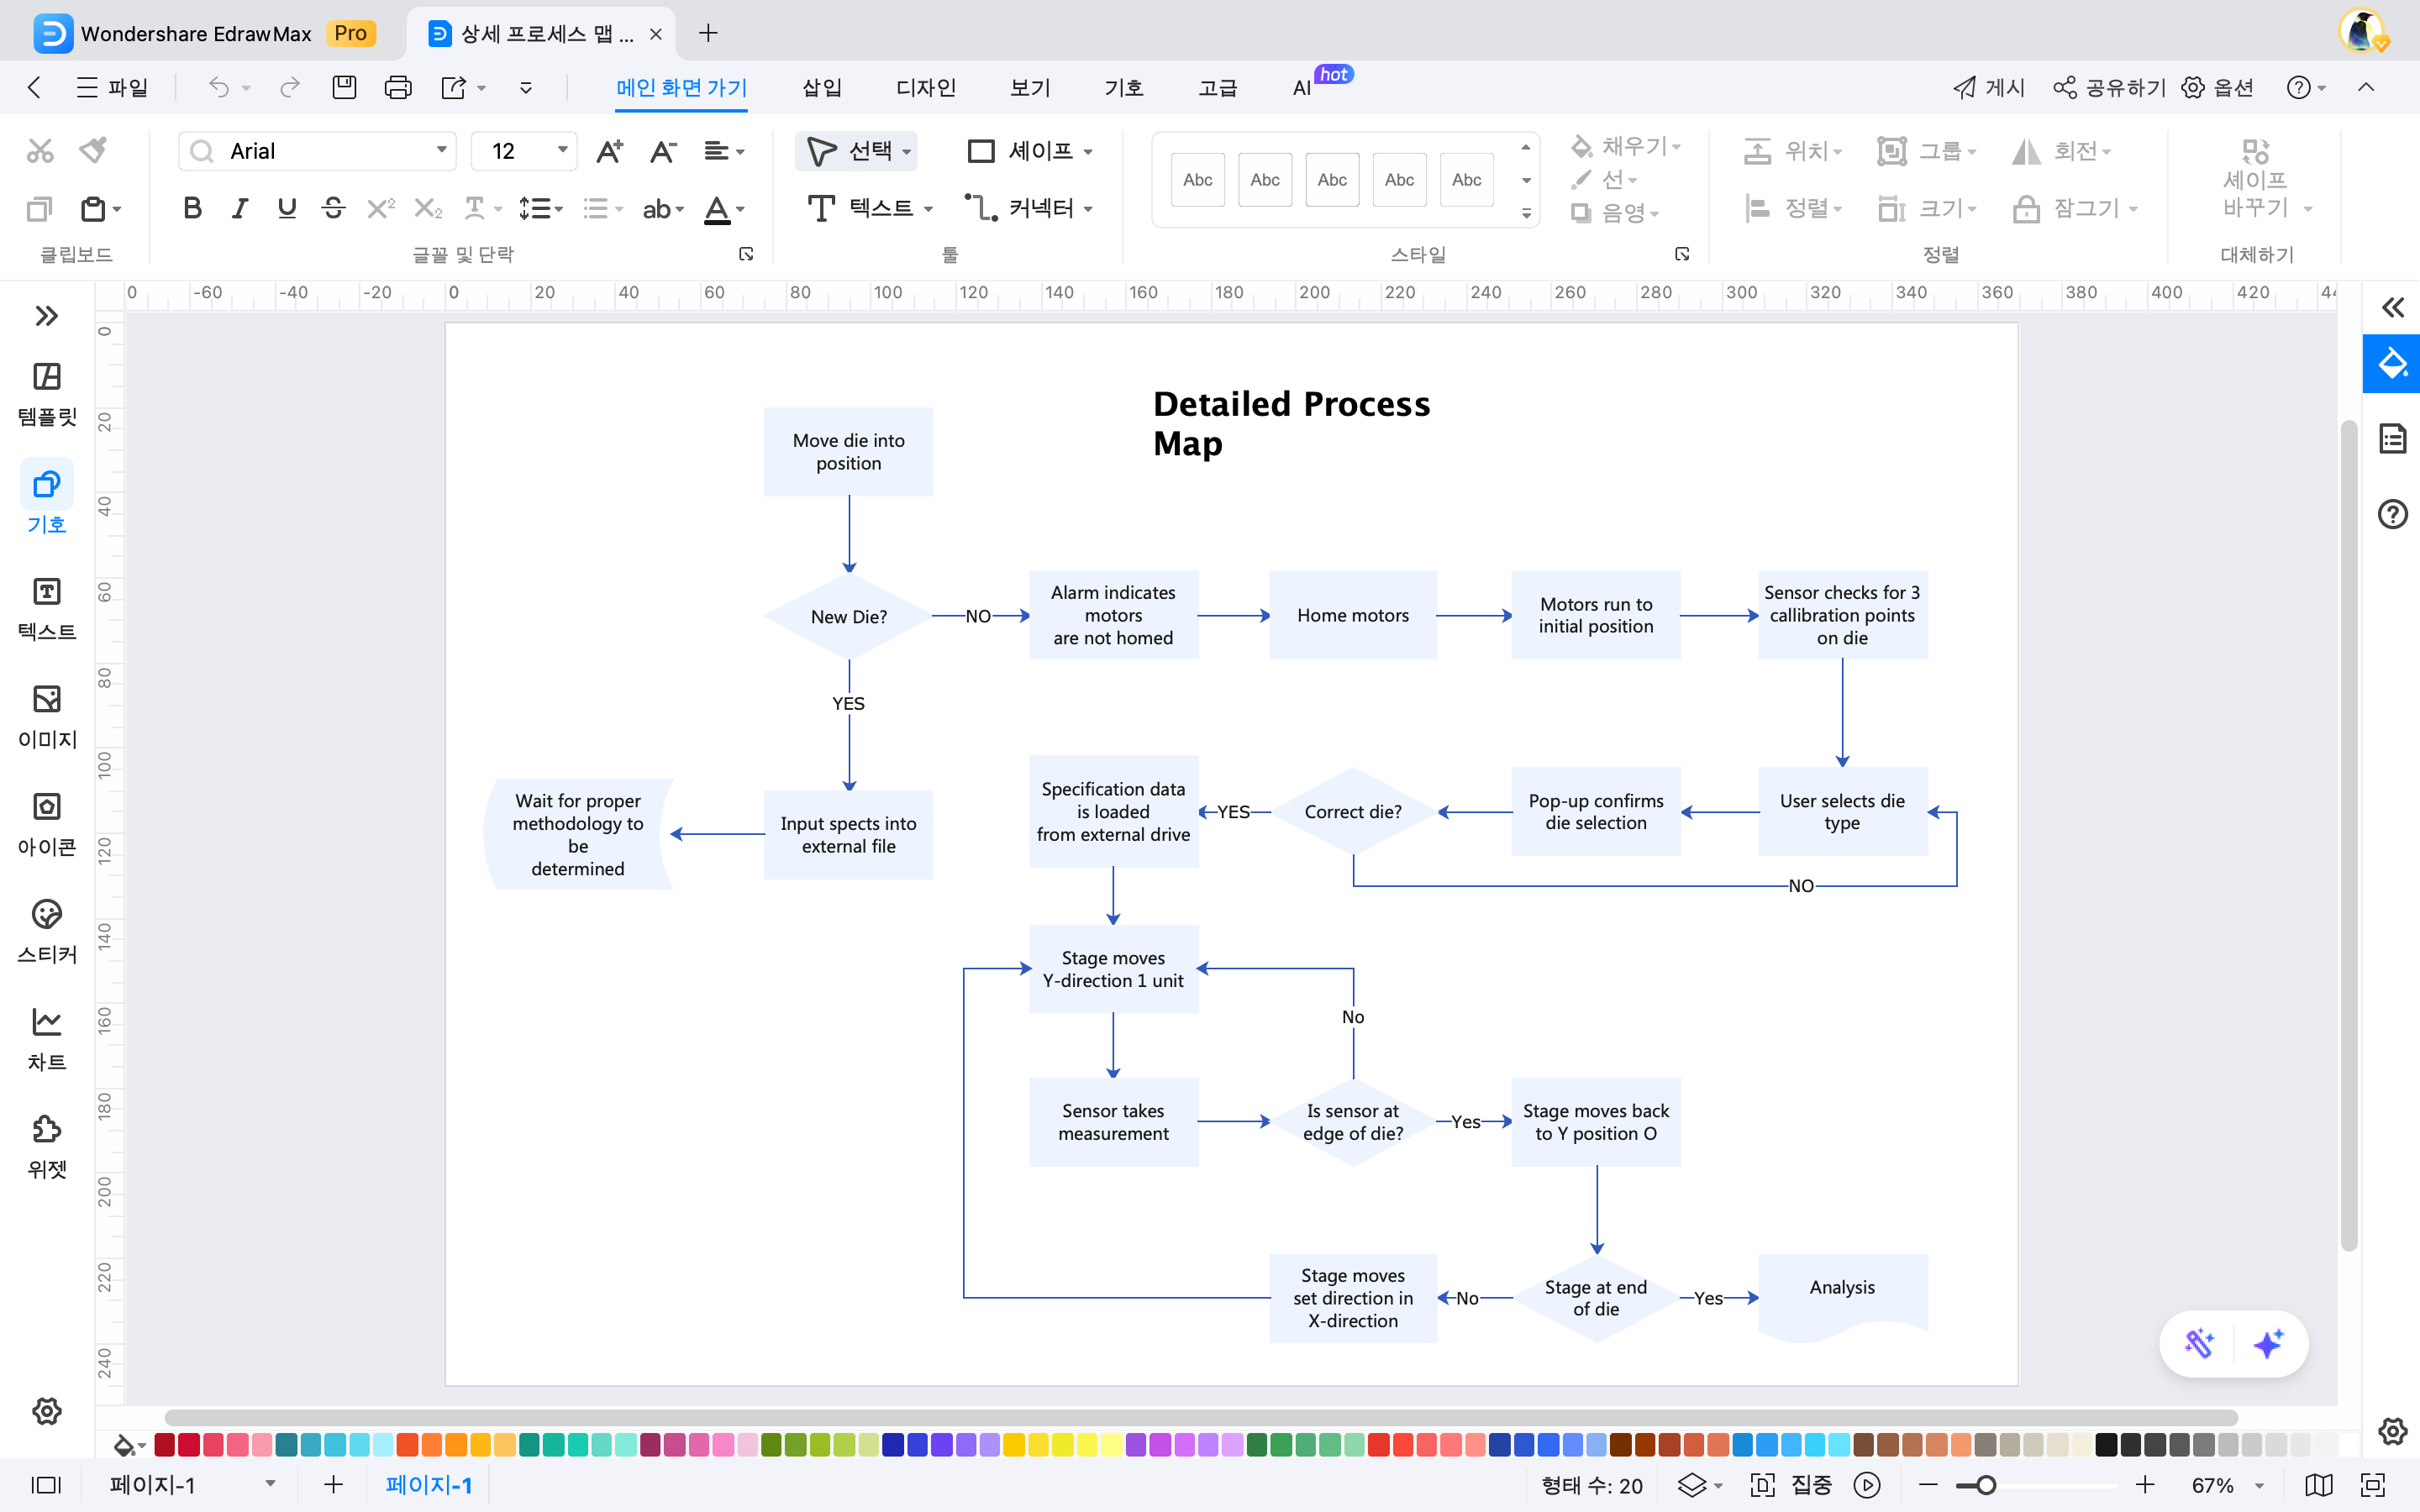Switch to the 디자인 ribbon tab
Screen dimensions: 2420x1512
click(x=925, y=88)
